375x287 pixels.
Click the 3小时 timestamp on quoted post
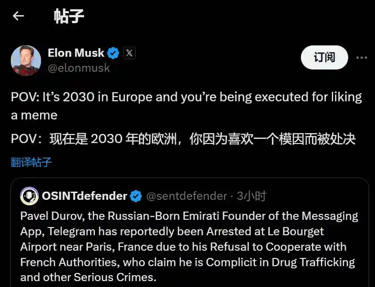click(251, 196)
